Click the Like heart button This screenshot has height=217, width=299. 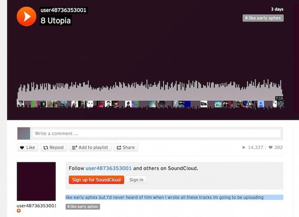[28, 148]
